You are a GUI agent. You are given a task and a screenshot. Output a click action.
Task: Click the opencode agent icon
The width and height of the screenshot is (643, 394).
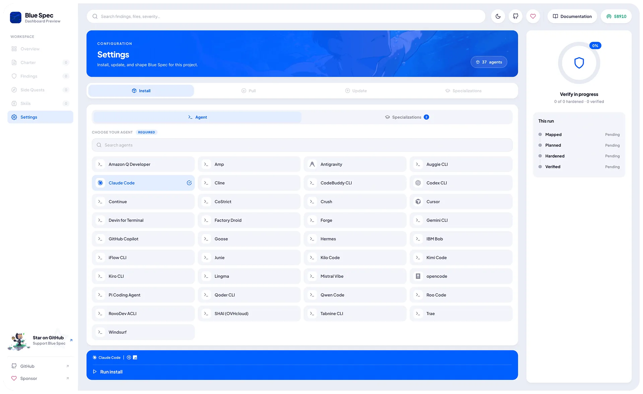point(418,276)
